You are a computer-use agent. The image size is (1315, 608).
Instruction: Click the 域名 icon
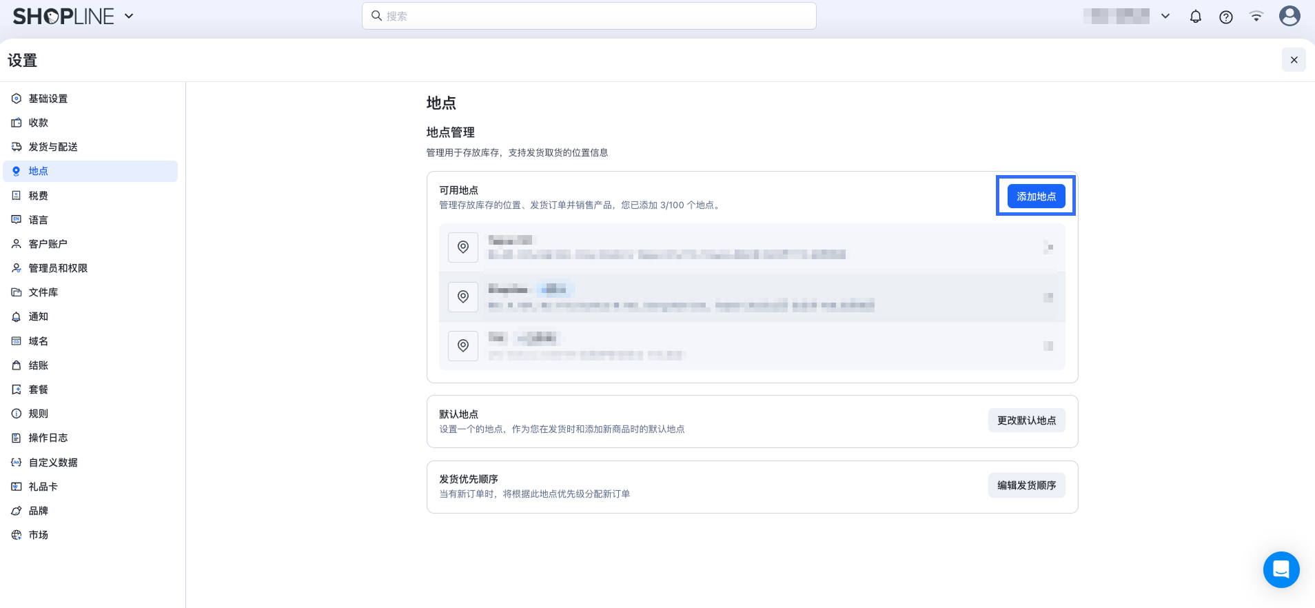(17, 341)
